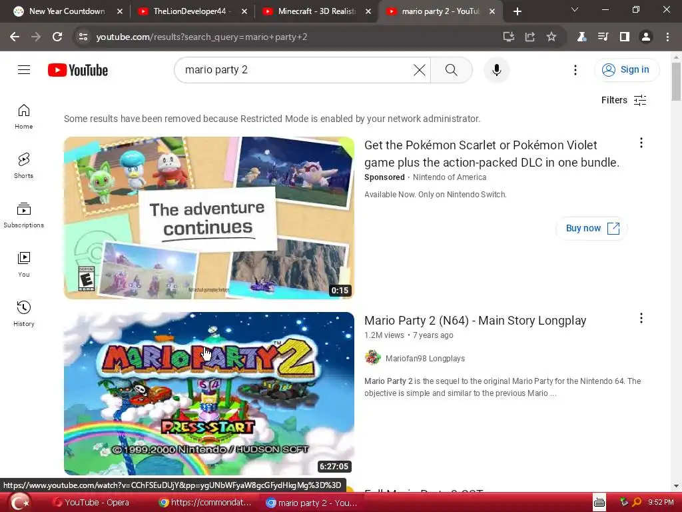This screenshot has height=512, width=682.
Task: Open the Mario Party 2 (N64) Longplay title
Action: tap(475, 321)
